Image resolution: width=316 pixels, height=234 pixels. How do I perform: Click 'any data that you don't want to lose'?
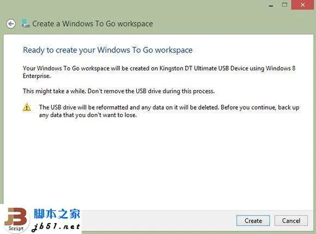click(x=88, y=115)
